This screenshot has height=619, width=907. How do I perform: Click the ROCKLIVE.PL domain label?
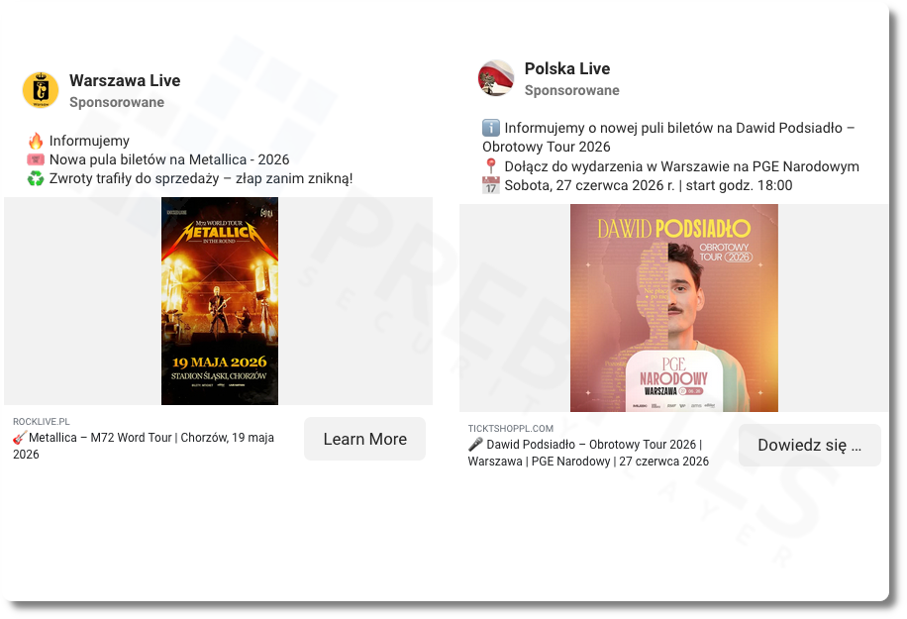click(41, 422)
